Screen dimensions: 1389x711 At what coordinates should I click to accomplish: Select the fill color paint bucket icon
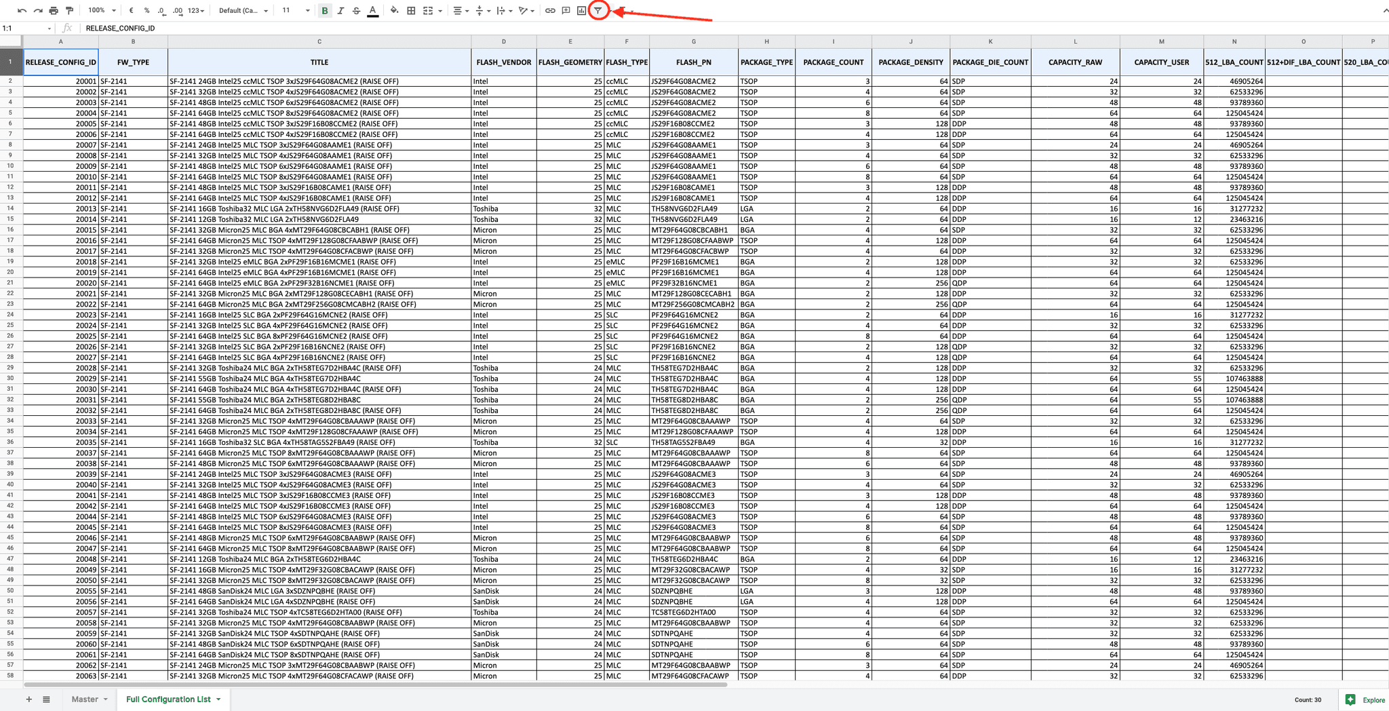click(395, 10)
